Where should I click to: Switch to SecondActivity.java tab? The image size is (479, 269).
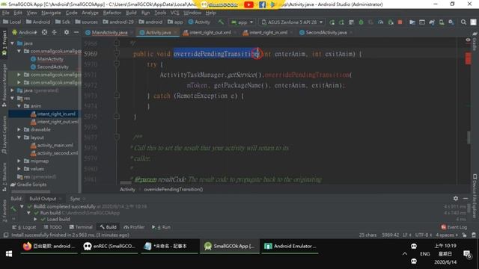[x=326, y=32]
